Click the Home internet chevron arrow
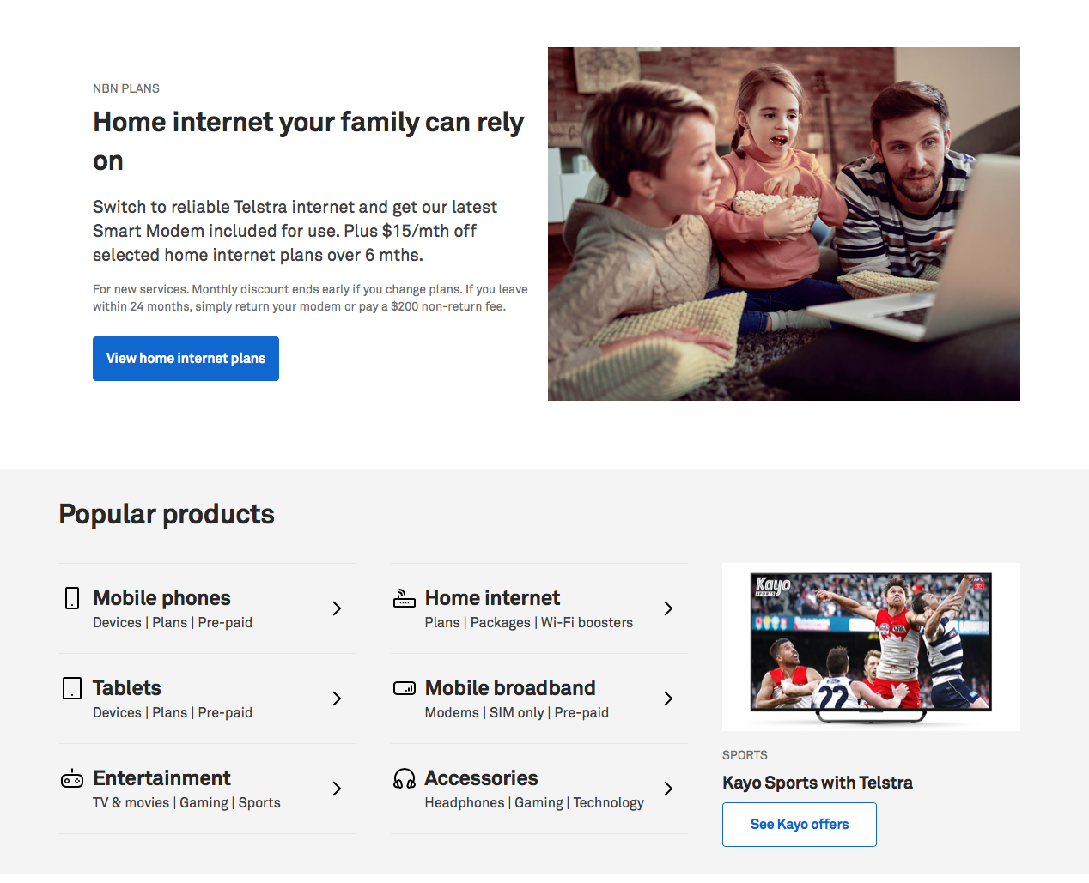1089x883 pixels. [668, 608]
